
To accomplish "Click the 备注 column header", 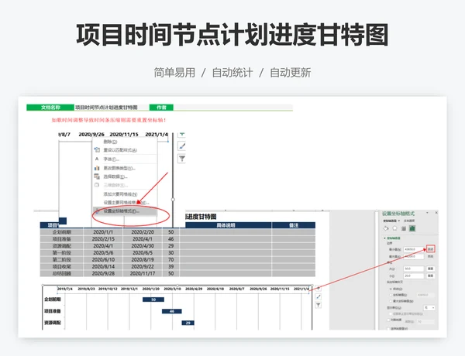I will pyautogui.click(x=294, y=225).
